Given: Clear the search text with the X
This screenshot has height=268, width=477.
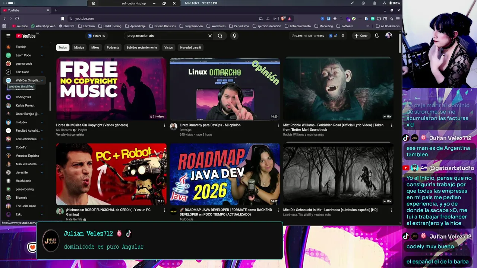Looking at the screenshot, I should click(210, 36).
